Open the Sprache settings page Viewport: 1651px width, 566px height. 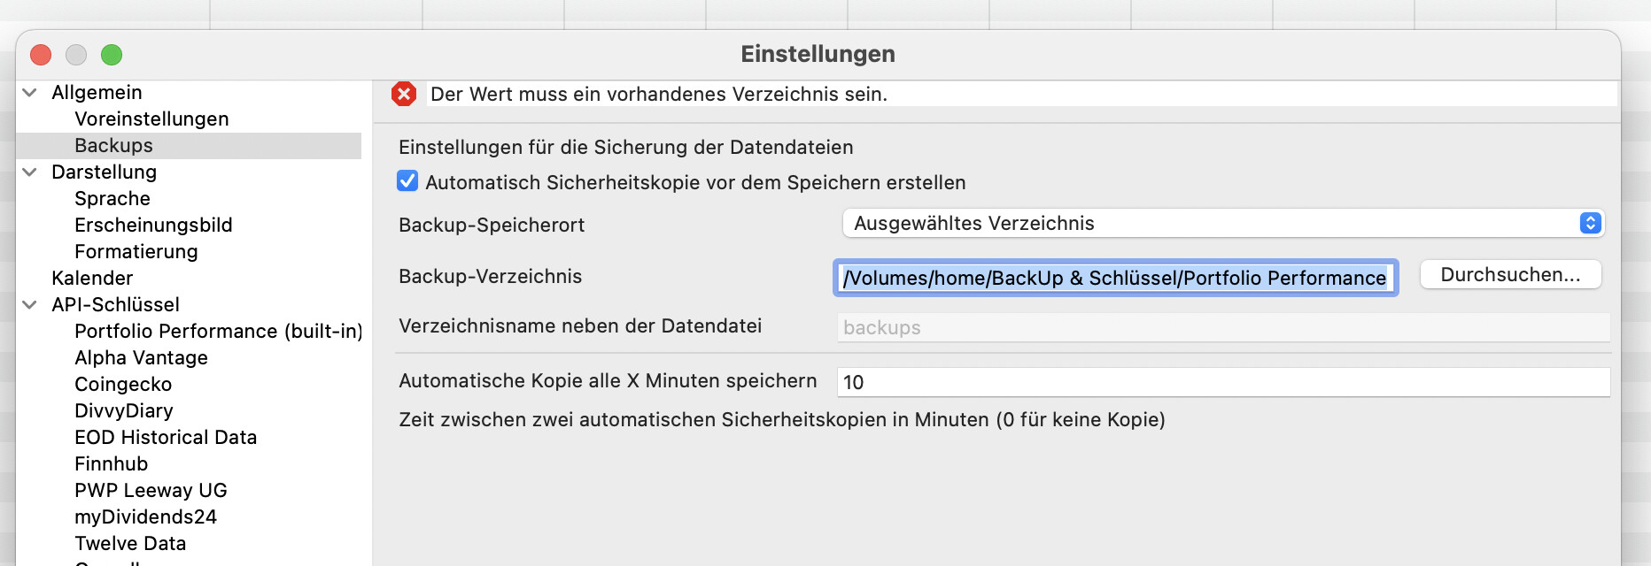coord(112,199)
